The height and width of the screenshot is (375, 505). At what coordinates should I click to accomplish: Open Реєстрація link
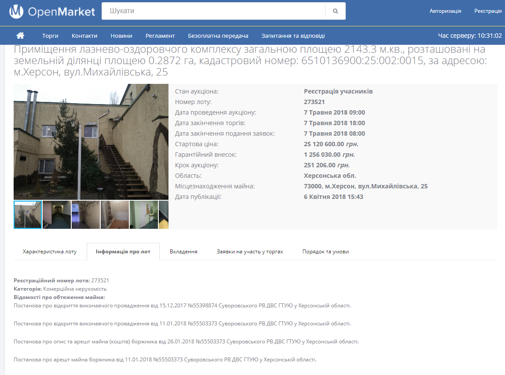click(488, 11)
